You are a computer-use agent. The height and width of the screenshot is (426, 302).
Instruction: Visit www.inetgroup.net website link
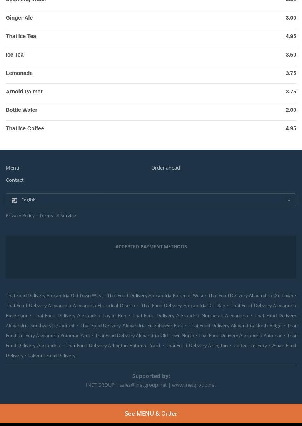click(x=194, y=385)
